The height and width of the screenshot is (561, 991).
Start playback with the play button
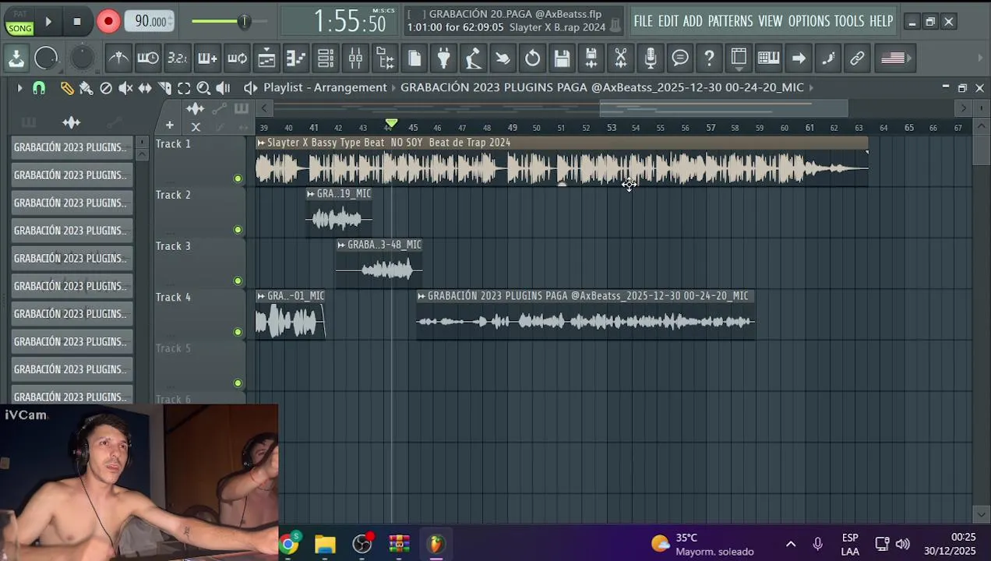(x=48, y=21)
